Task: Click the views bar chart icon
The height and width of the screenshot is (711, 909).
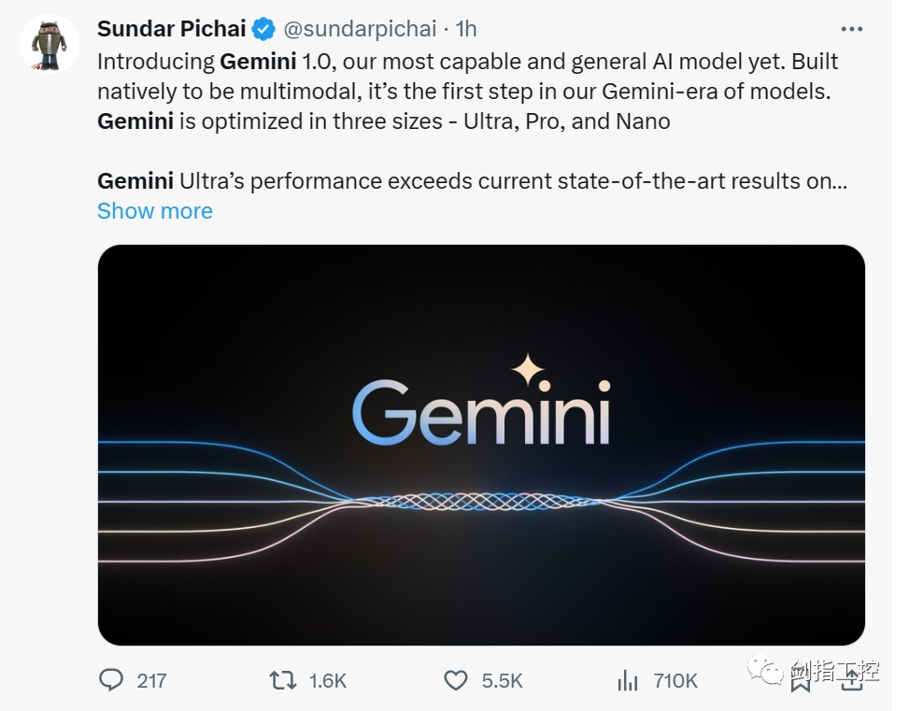Action: point(628,680)
